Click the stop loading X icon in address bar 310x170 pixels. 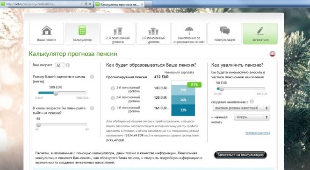click(90, 4)
